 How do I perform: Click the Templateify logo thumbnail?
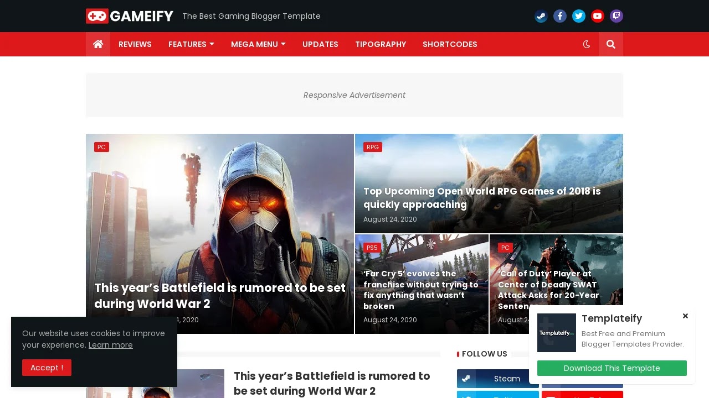(557, 333)
